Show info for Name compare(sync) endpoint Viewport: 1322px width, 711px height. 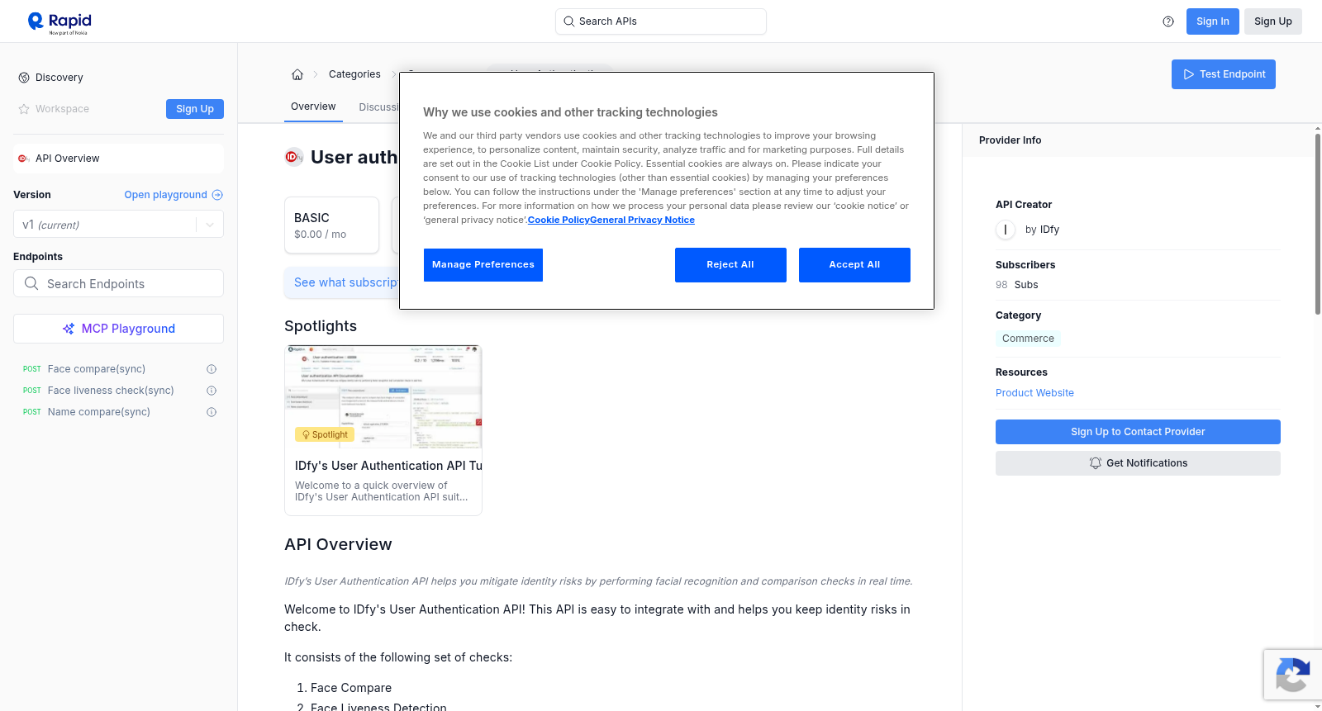(x=212, y=412)
